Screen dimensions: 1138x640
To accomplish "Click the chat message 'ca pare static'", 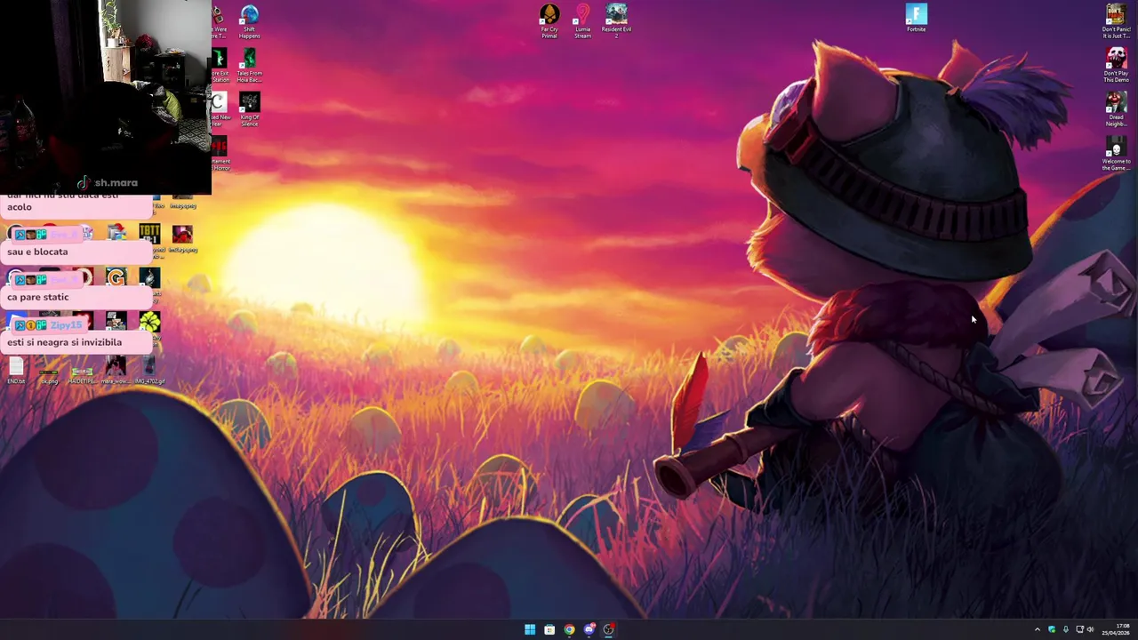I will point(37,297).
